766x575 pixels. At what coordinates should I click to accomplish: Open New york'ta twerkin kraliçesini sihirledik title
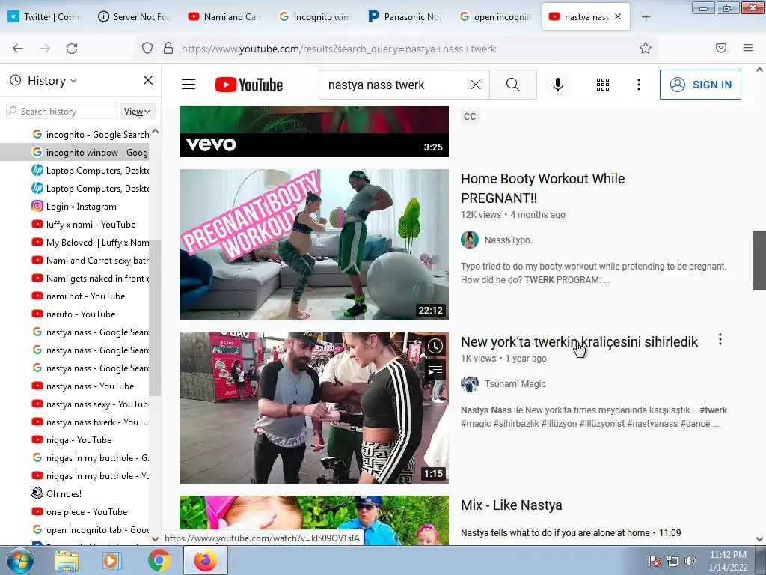(x=580, y=341)
